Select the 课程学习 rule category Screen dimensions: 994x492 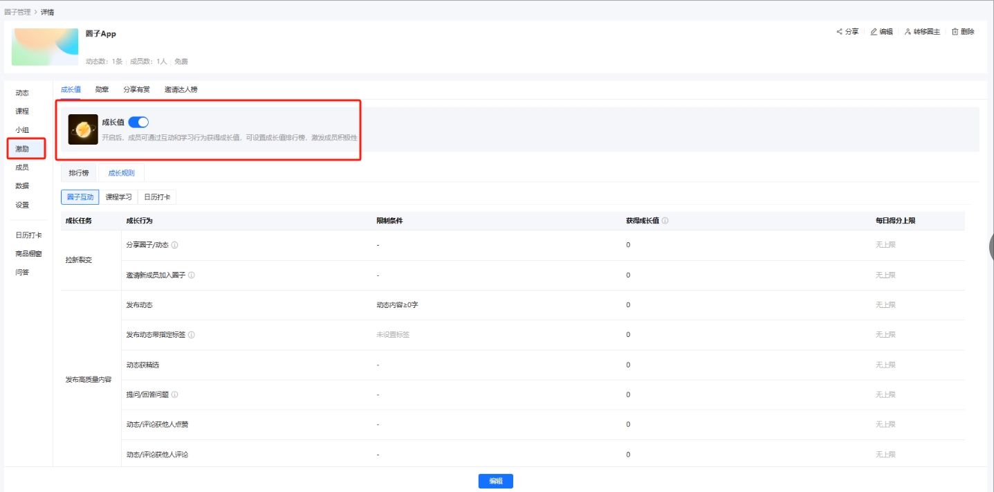[118, 197]
